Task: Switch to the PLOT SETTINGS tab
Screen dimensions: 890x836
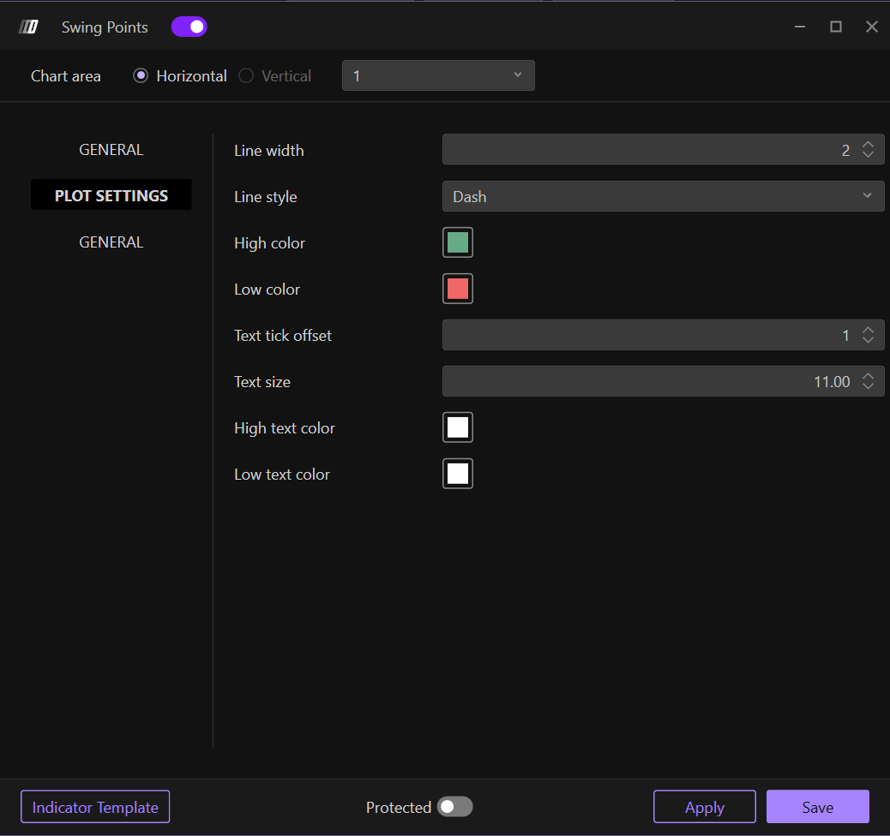Action: (x=111, y=195)
